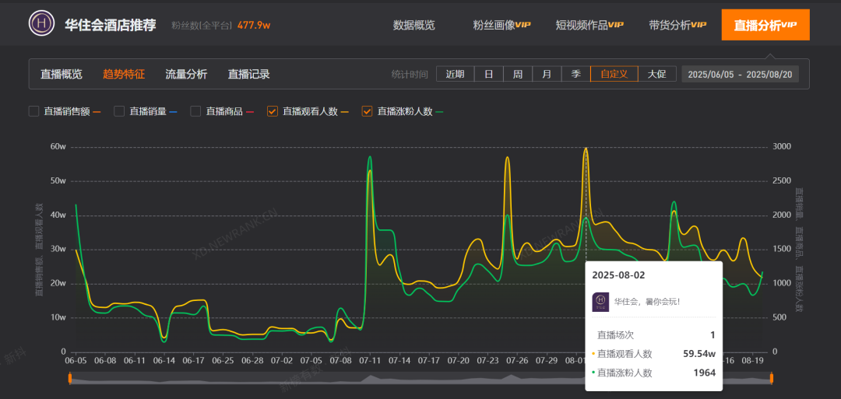The height and width of the screenshot is (399, 841).
Task: Enable the 直播销售额 checkbox
Action: 33,111
